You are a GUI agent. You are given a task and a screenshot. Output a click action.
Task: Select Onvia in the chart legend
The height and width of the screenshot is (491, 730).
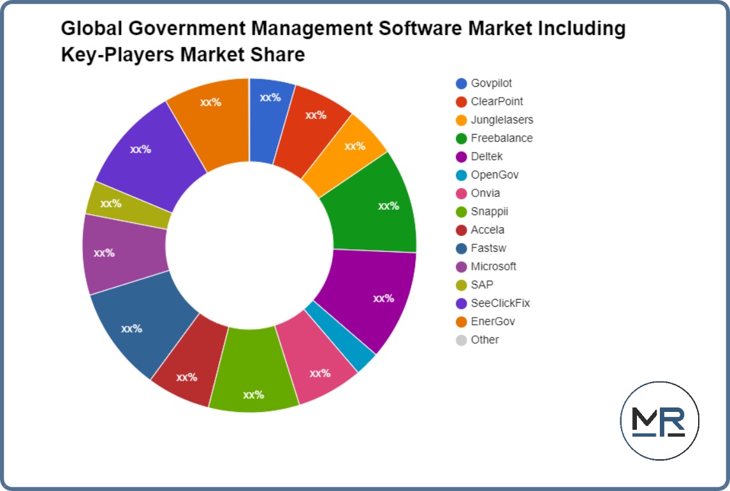click(485, 193)
